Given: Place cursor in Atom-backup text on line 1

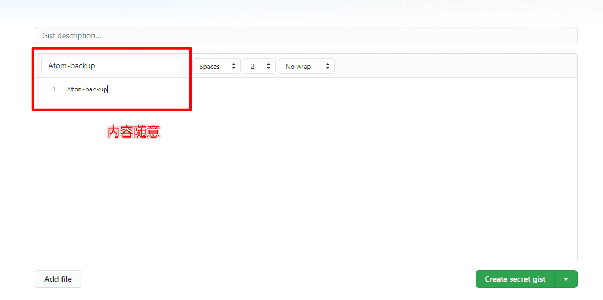Looking at the screenshot, I should click(87, 89).
